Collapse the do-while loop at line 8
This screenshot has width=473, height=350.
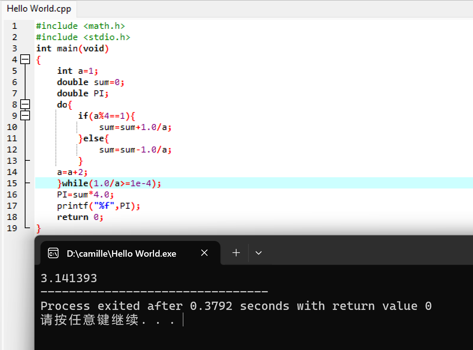[25, 104]
